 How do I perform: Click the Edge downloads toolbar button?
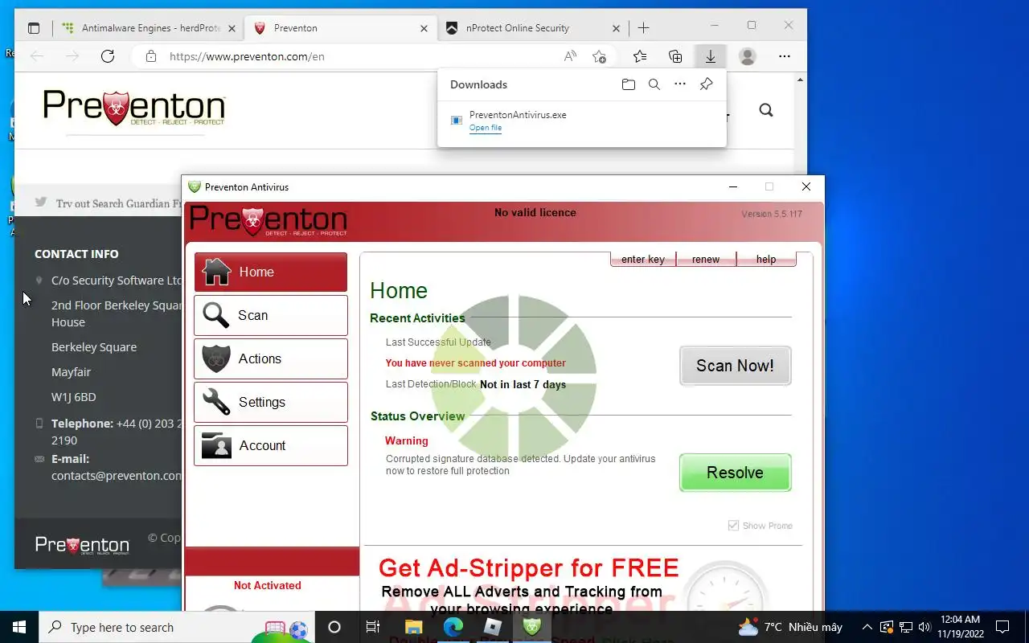coord(711,56)
